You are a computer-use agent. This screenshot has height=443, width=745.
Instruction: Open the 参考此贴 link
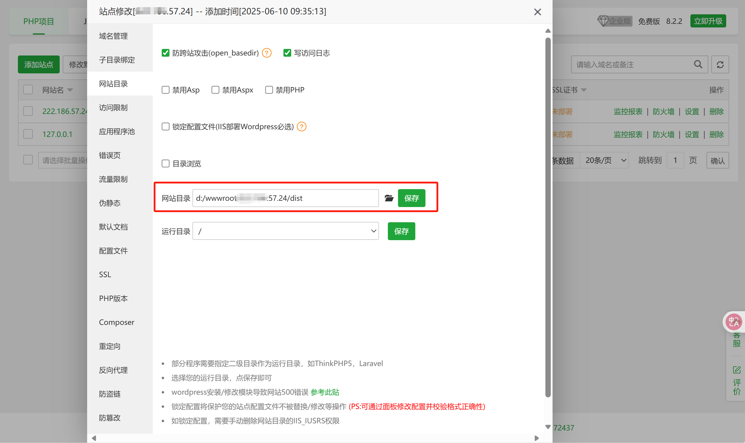325,392
